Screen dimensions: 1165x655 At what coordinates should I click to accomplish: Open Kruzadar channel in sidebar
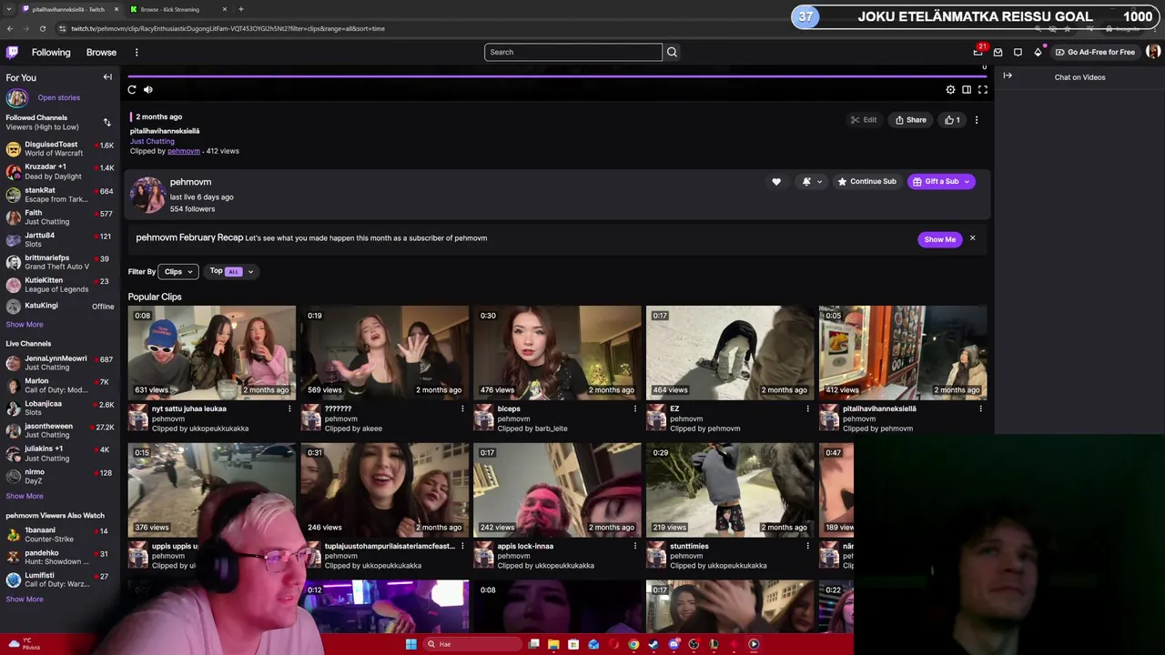click(59, 171)
